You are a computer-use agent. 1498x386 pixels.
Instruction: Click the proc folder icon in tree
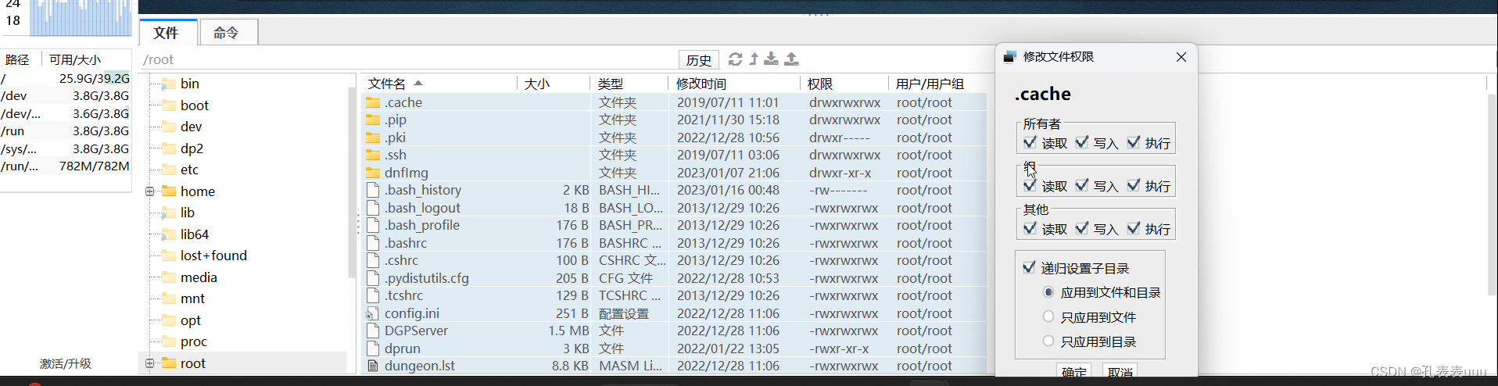[x=168, y=341]
